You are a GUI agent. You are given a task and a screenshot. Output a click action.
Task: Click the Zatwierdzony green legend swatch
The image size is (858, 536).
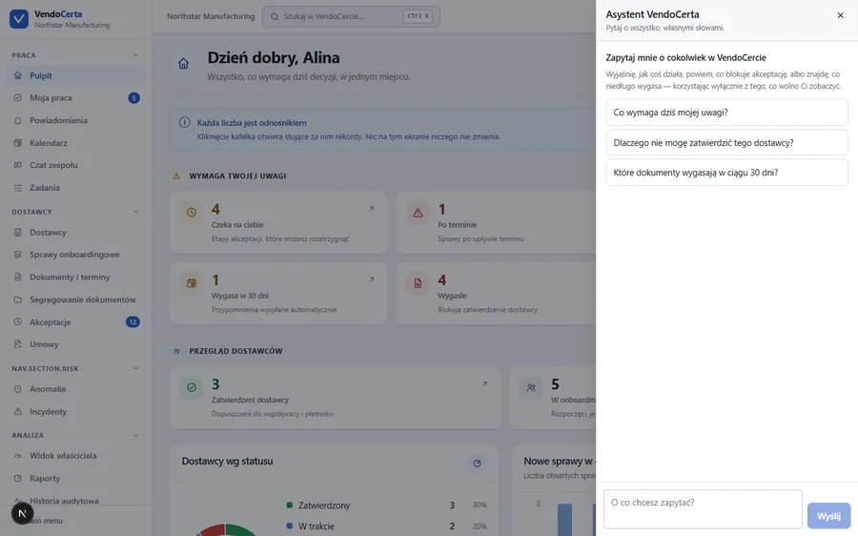click(290, 505)
